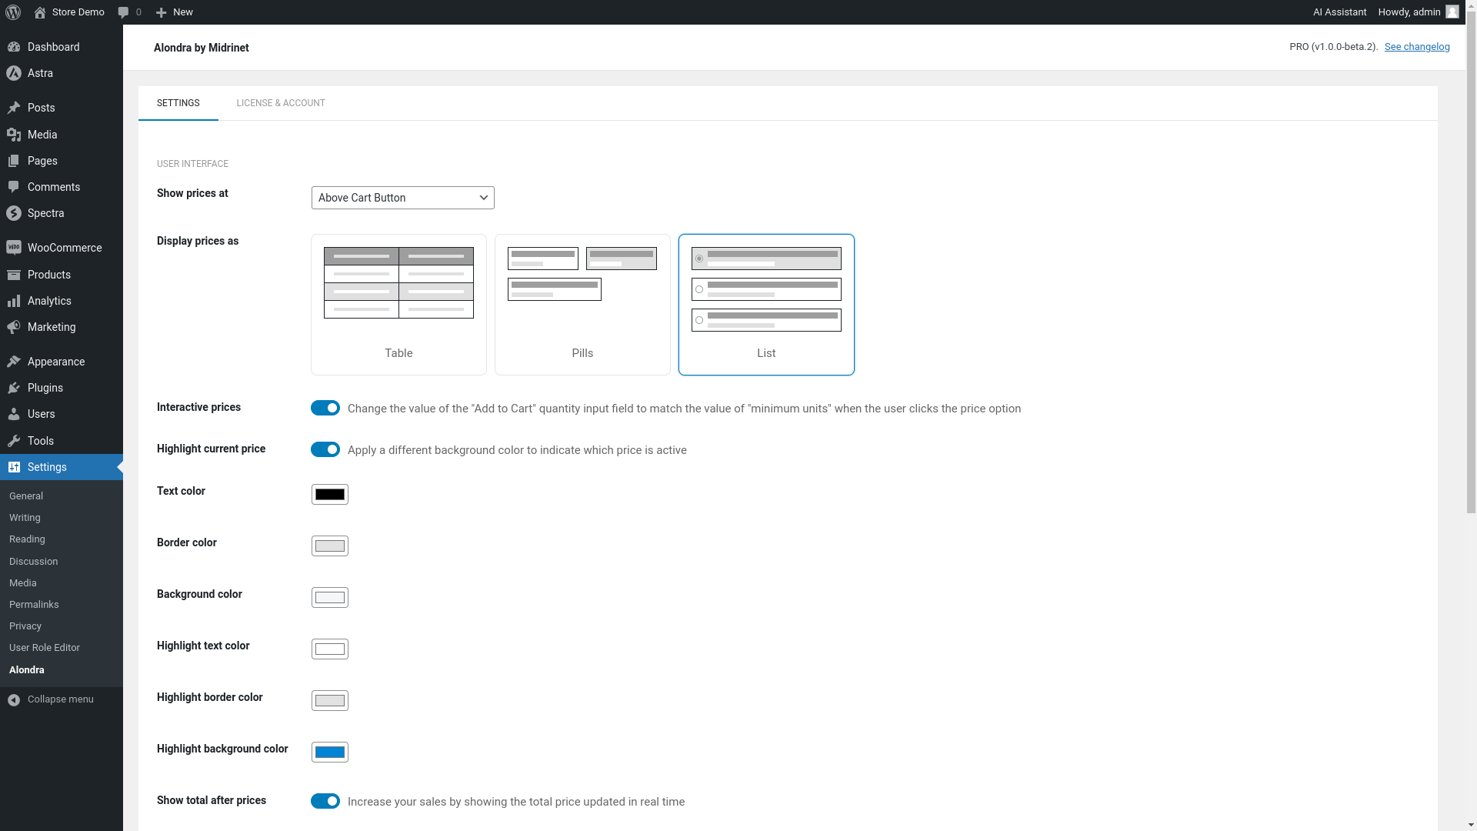Click the See changelog link
Screen dimensions: 1477x831
tap(1417, 47)
